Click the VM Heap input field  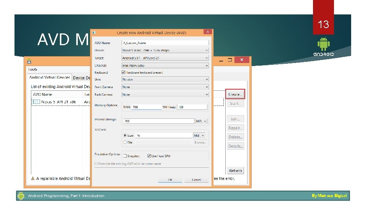click(192, 107)
